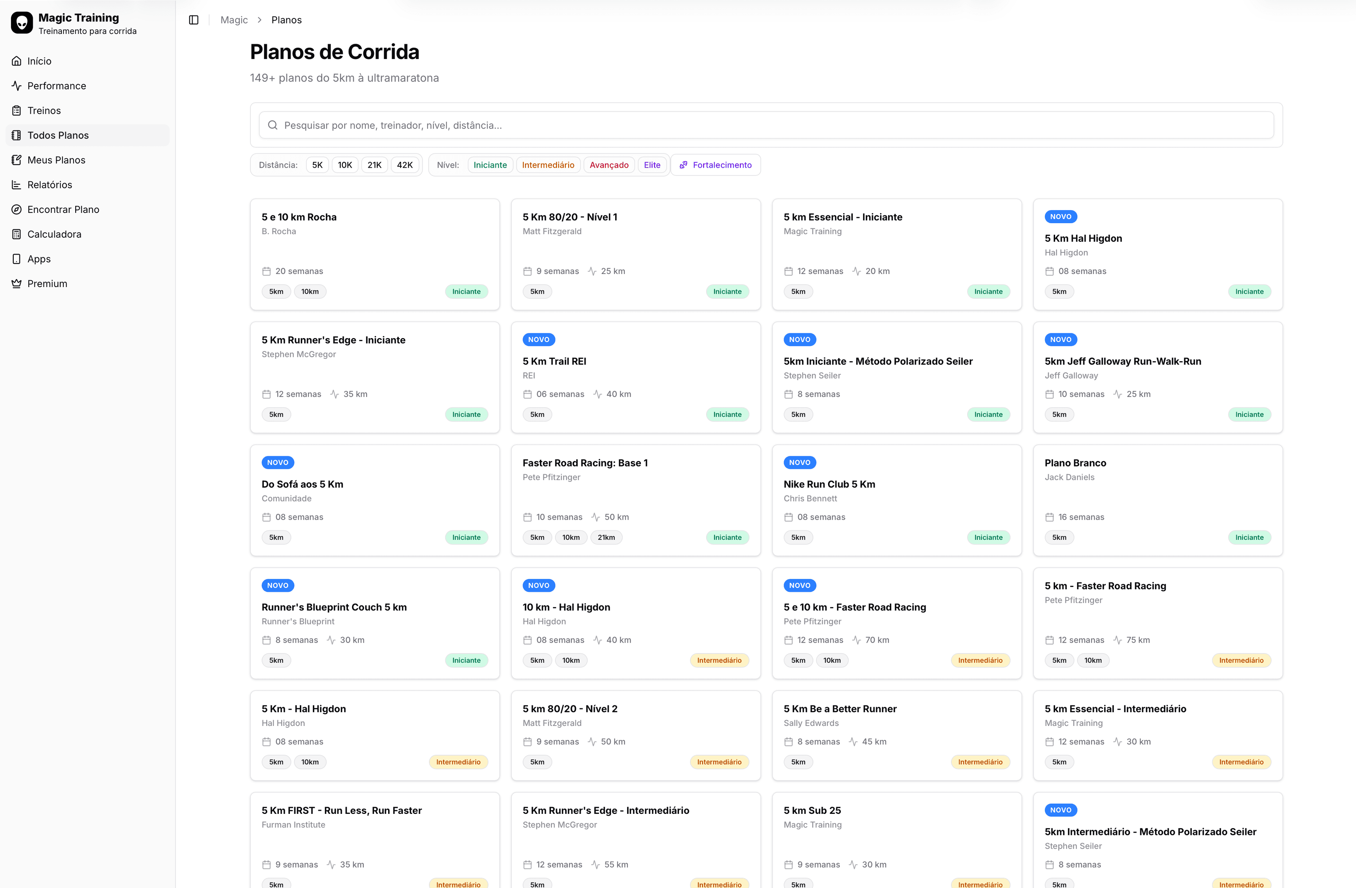Screen dimensions: 1356x888
Task: Open 5 Km Be a Better Runner card
Action: (x=897, y=735)
